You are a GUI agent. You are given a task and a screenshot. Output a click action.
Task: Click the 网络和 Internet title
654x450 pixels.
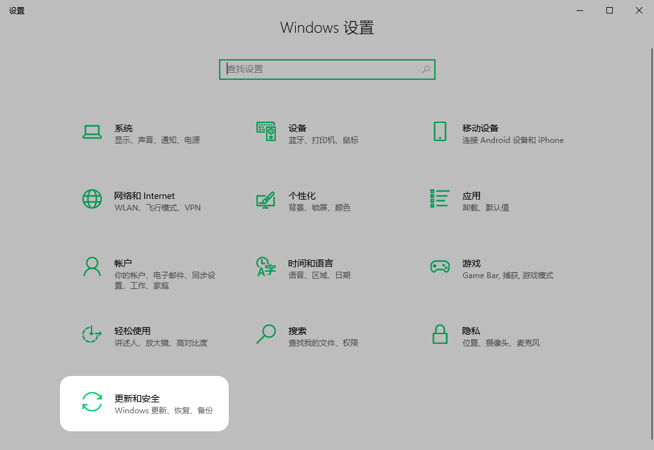tap(144, 196)
